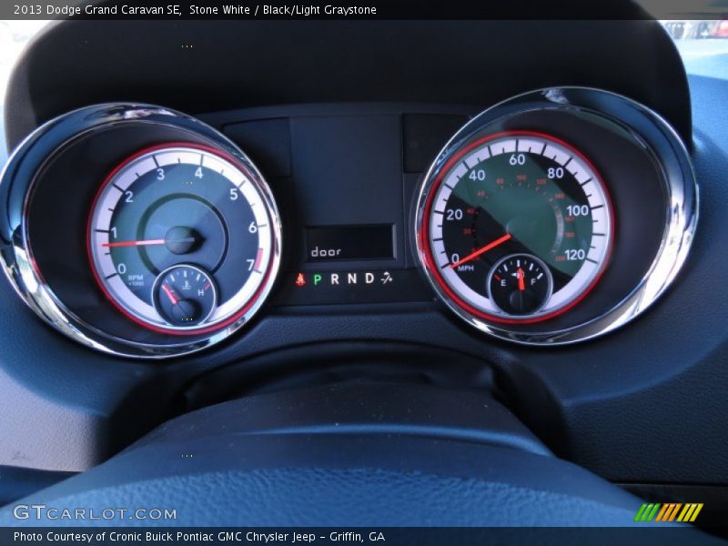
Task: Click the 5 mark on tachometer
Action: (x=234, y=194)
